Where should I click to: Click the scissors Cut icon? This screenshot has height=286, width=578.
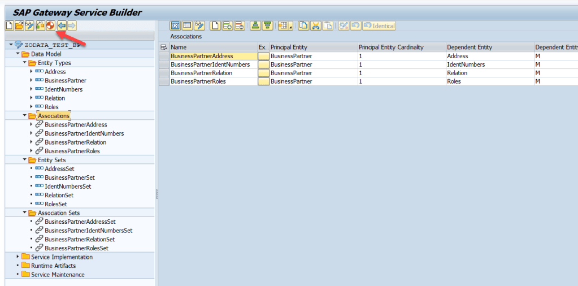pos(316,25)
